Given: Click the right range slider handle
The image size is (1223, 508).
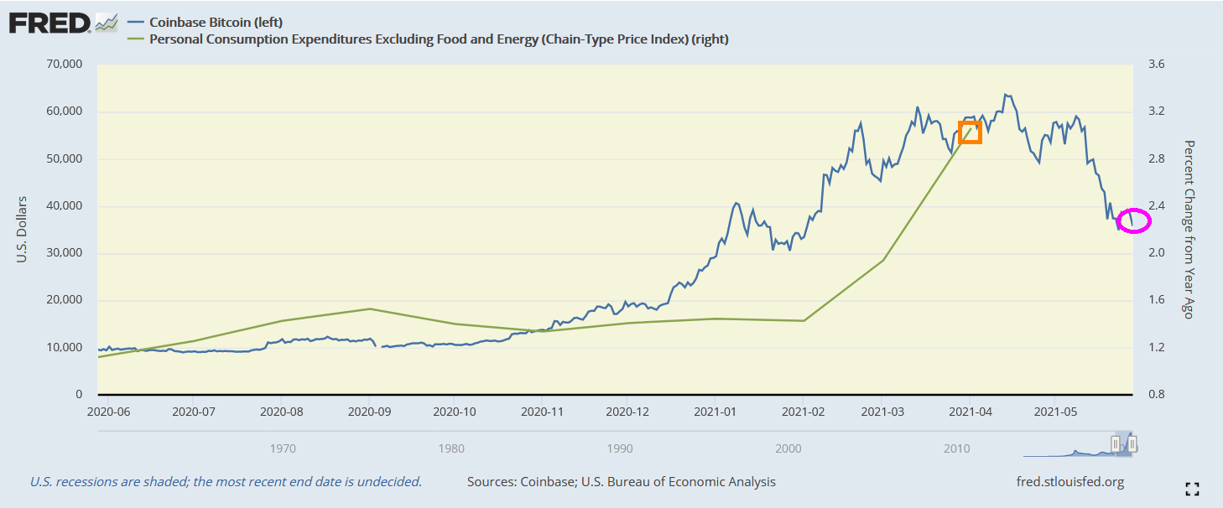Looking at the screenshot, I should (x=1132, y=443).
